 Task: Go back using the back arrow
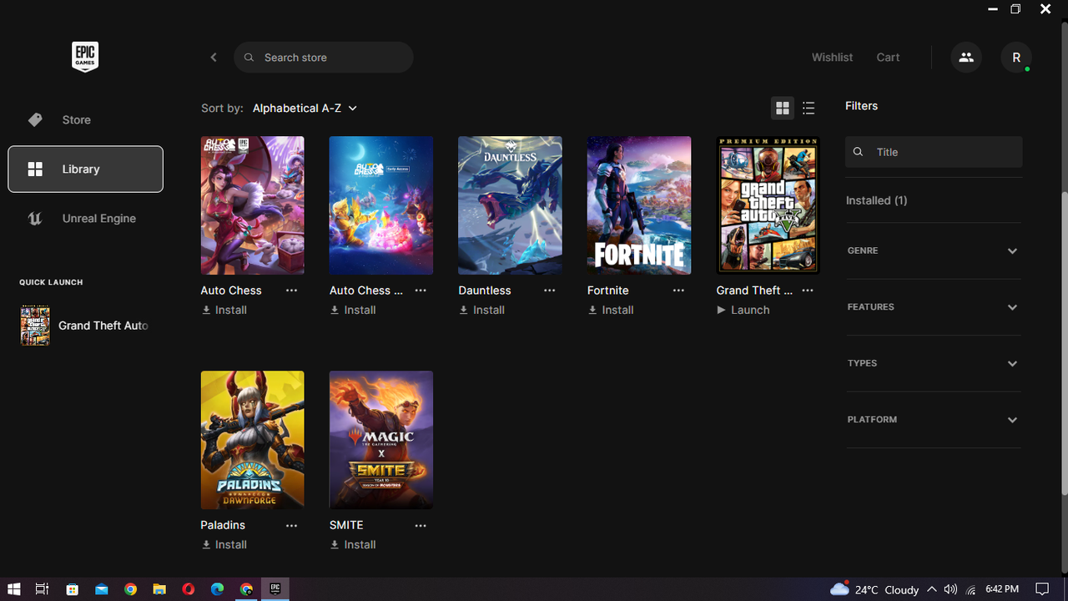pyautogui.click(x=214, y=58)
